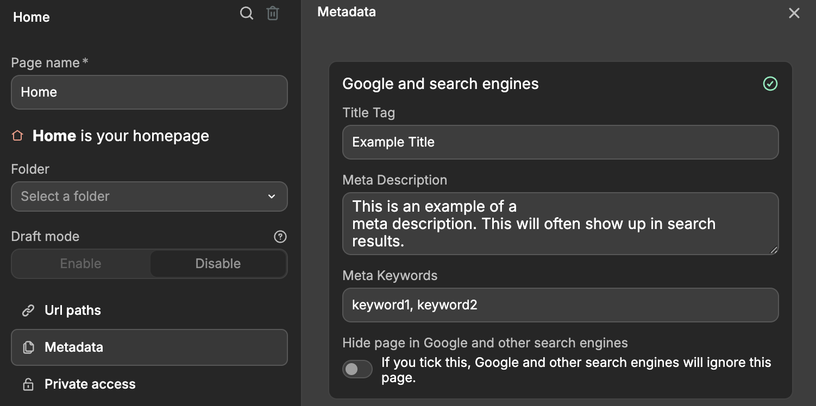This screenshot has width=816, height=406.
Task: Select the Url paths menu entry
Action: [73, 310]
